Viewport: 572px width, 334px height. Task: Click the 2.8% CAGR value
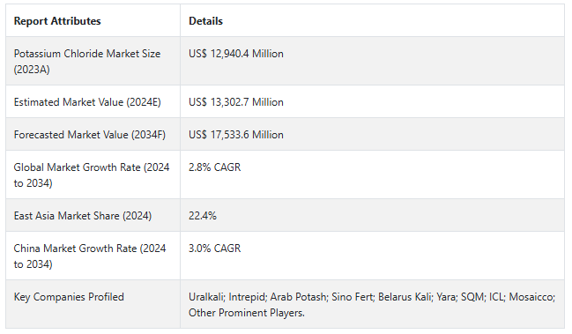tap(214, 167)
